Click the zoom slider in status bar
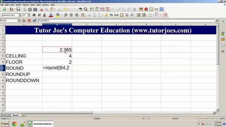This screenshot has height=127, width=226. (207, 119)
